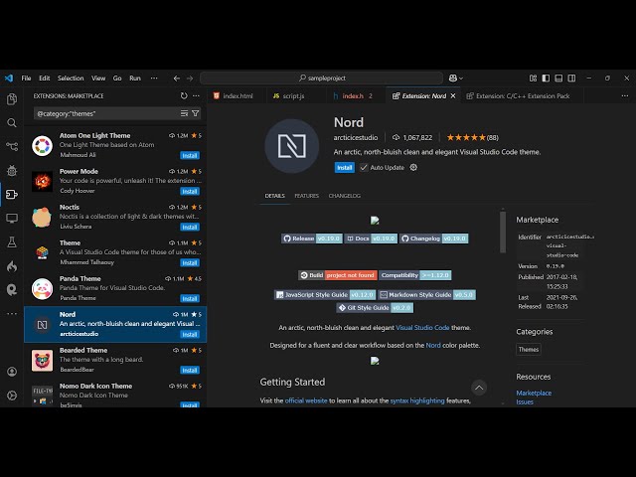Click the Nord extension settings gear
Image resolution: width=636 pixels, height=477 pixels.
coord(413,168)
